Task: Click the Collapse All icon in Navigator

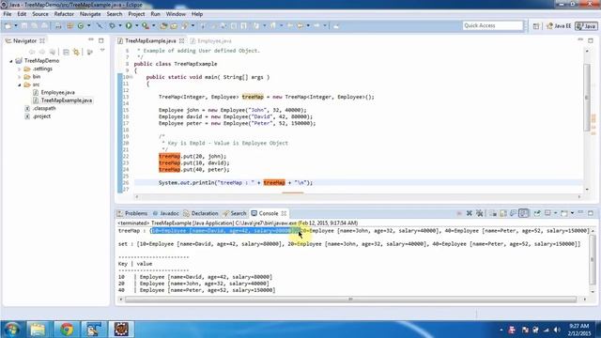Action: tap(66, 52)
